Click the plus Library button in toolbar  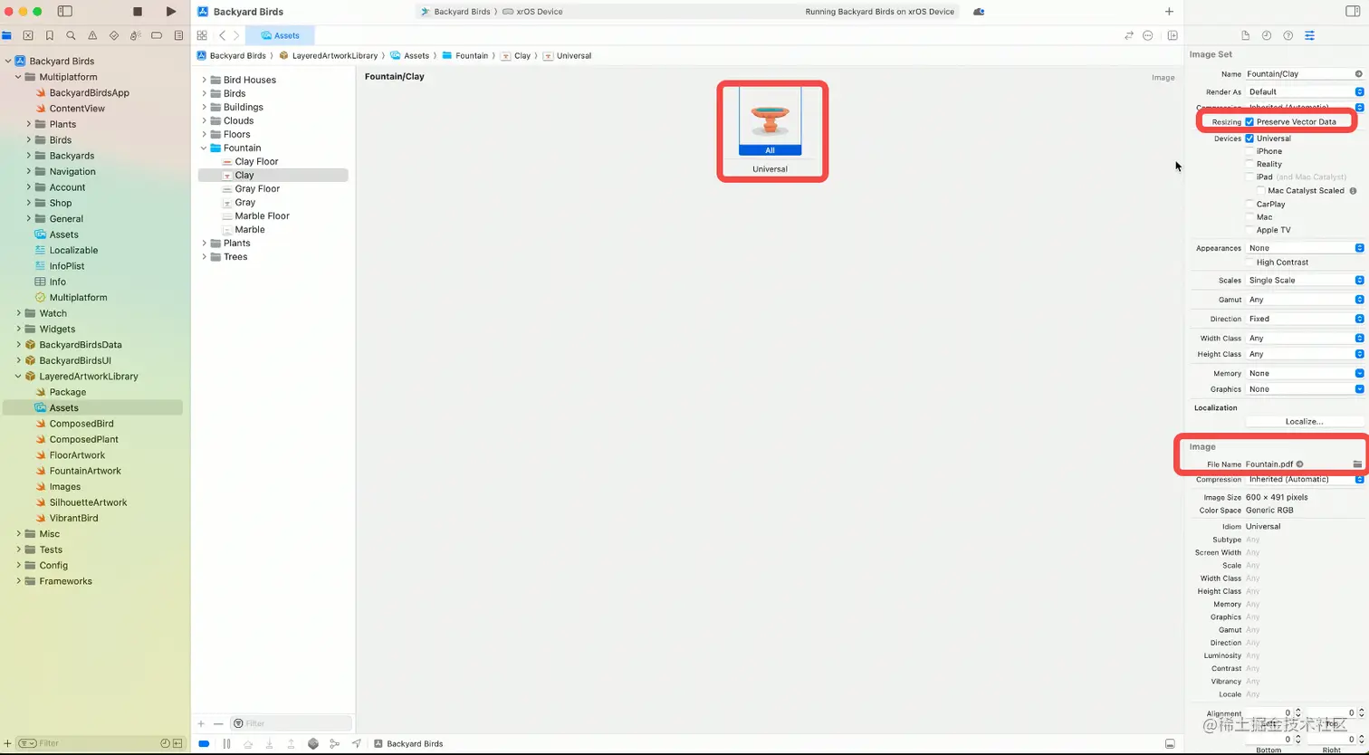tap(1169, 12)
